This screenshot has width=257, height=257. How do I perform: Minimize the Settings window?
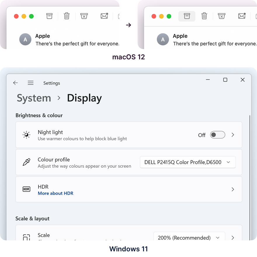tap(208, 80)
